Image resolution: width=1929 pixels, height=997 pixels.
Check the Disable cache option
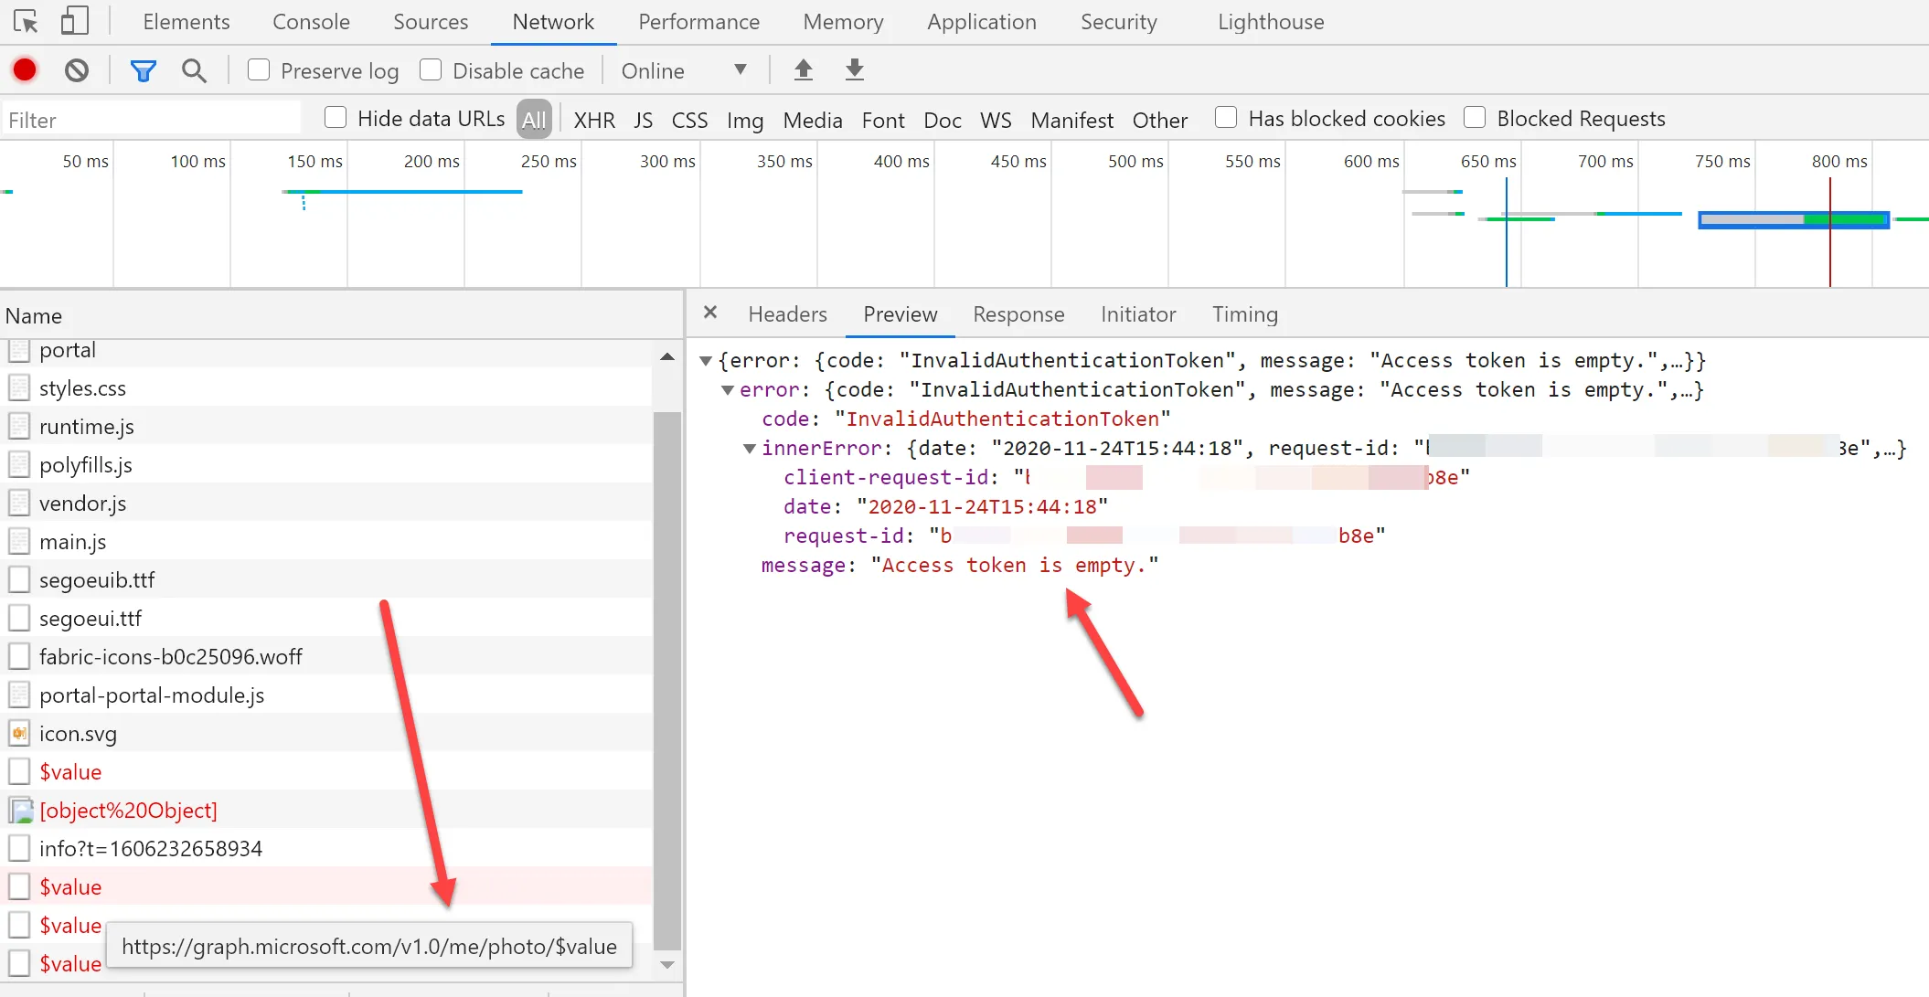[431, 69]
